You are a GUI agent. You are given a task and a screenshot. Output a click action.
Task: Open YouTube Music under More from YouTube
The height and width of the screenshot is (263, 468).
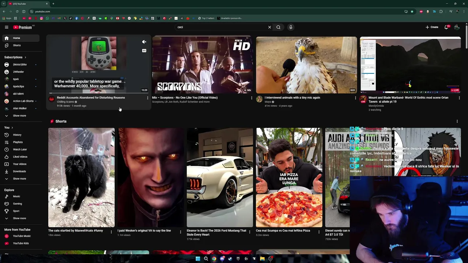coord(20,236)
